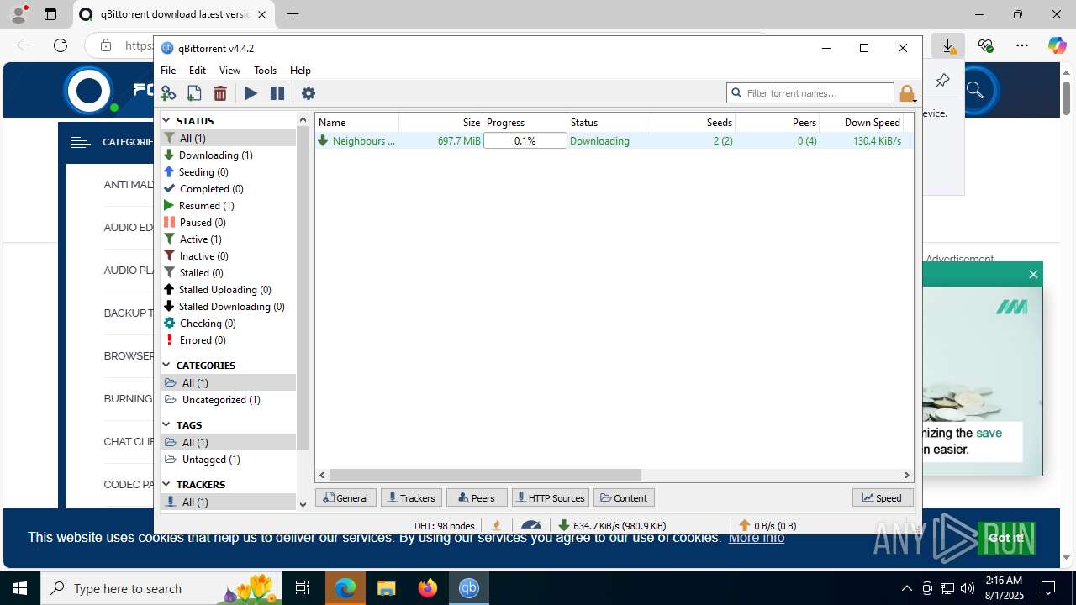
Task: Click the qBittorrent taskbar icon
Action: 468,588
